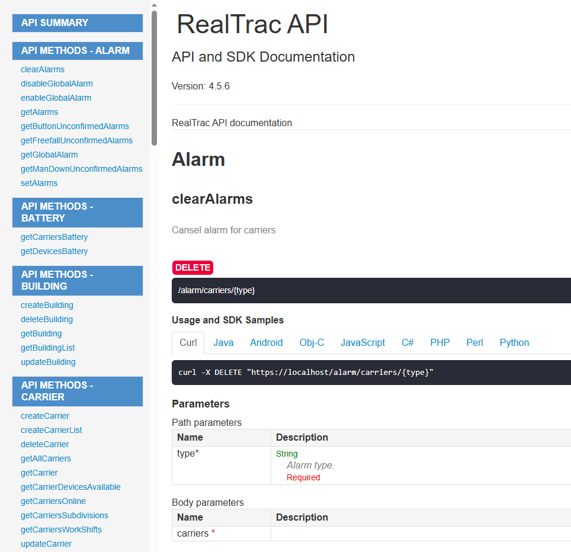Go to the setAlarms sidebar entry
Viewport: 571px width, 552px height.
39,183
